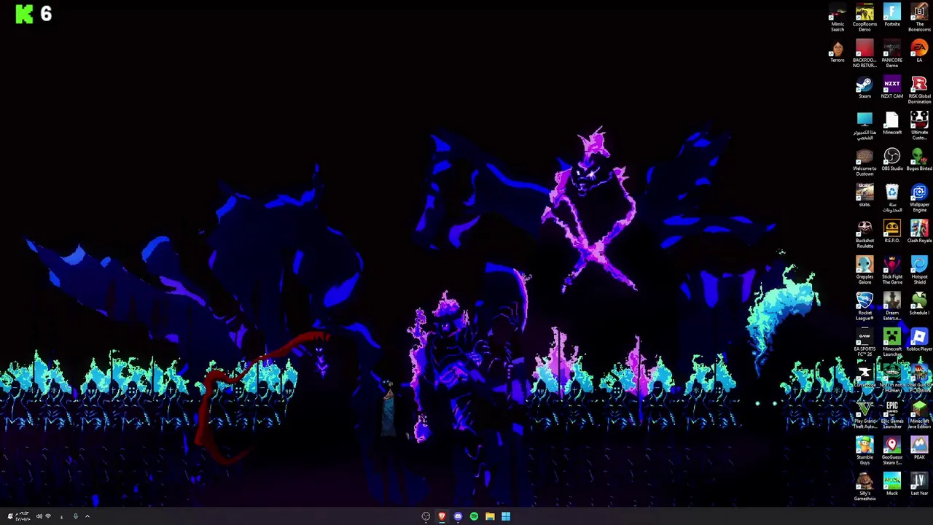Screen dimensions: 933x525
Task: Open the Bogos Binted shortcut
Action: [x=919, y=160]
